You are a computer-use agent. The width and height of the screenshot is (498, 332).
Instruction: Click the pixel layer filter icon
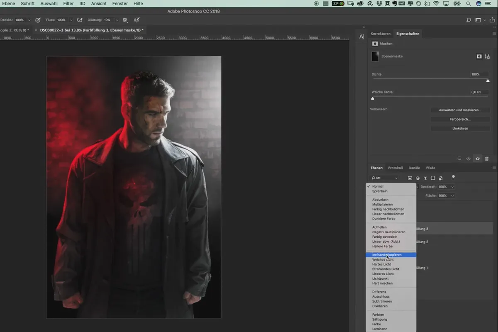pos(410,178)
